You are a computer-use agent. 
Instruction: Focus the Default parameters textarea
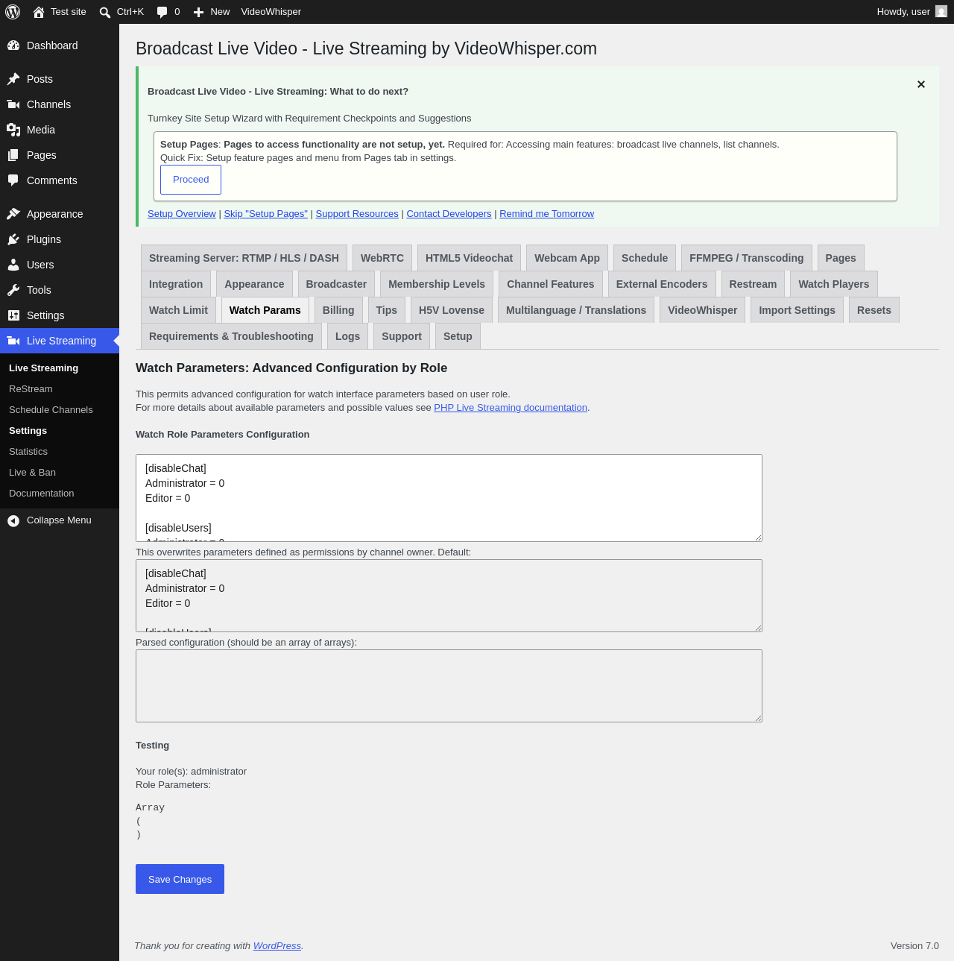(449, 596)
